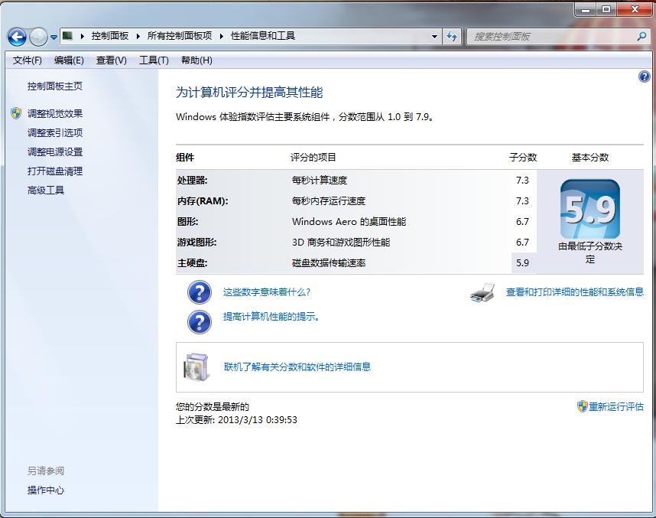Open the recent pages dropdown arrow
Screen dimensions: 656x518
[54, 37]
